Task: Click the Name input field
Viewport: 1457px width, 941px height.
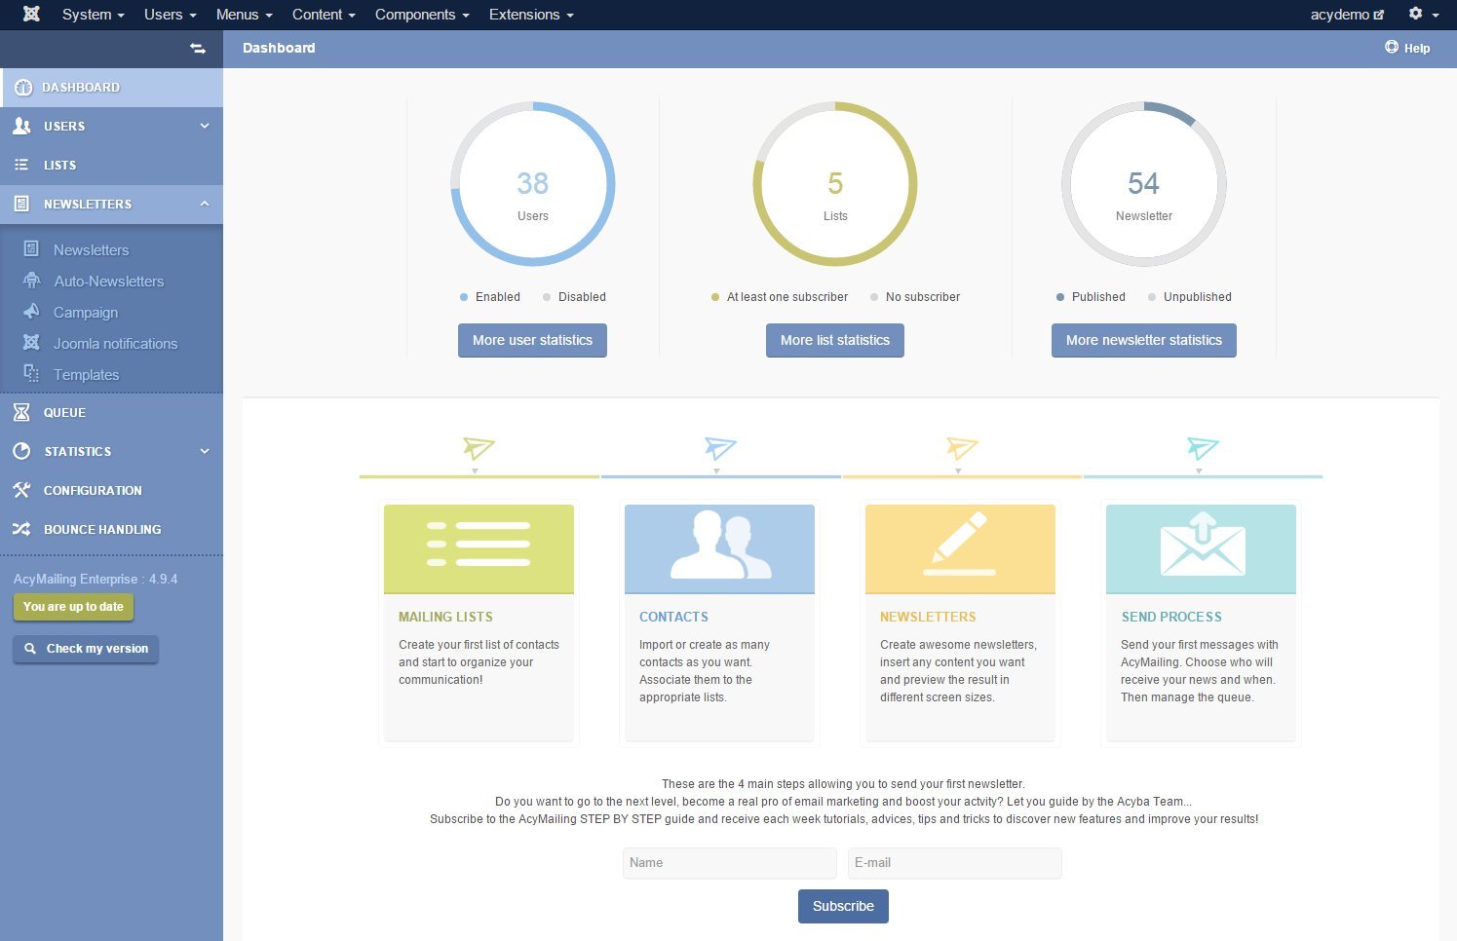Action: (x=730, y=863)
